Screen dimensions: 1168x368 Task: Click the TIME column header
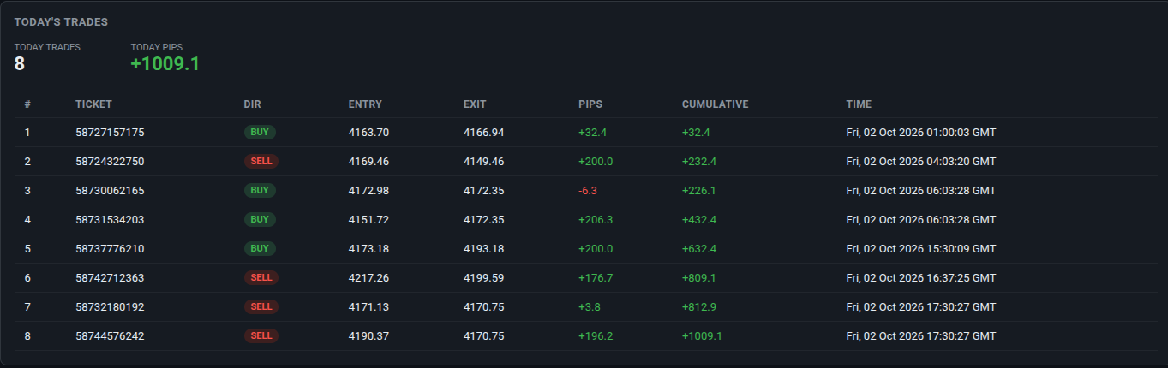[859, 104]
